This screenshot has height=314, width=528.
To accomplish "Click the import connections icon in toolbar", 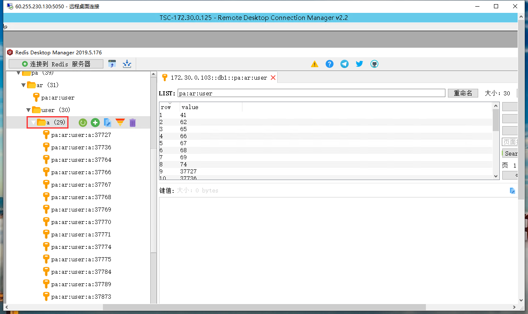I will (x=112, y=64).
